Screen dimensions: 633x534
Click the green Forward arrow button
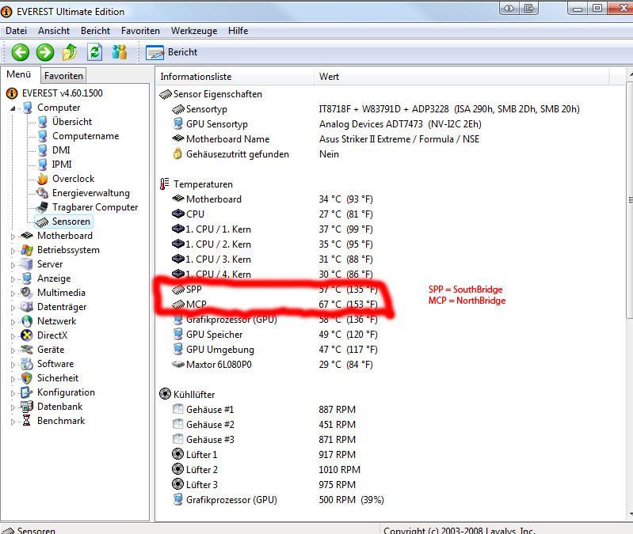(x=45, y=52)
